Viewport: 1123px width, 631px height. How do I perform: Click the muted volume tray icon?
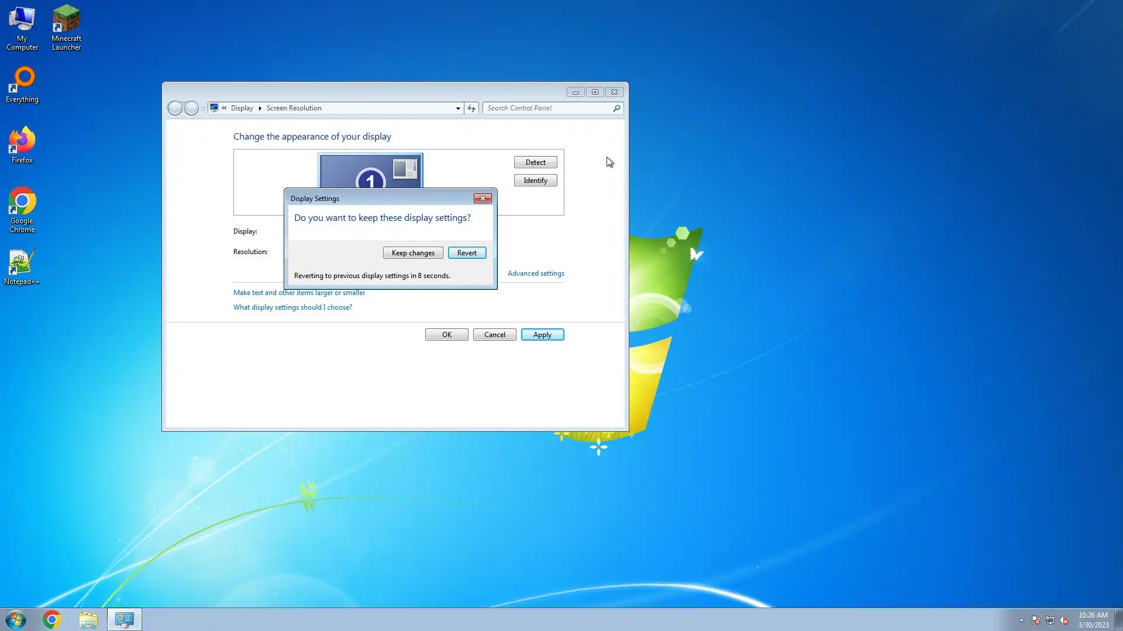click(x=1064, y=620)
